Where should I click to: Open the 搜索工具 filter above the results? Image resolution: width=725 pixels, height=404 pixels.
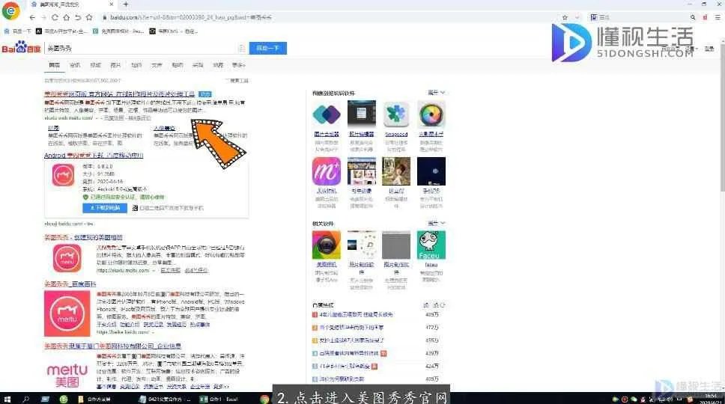point(237,80)
